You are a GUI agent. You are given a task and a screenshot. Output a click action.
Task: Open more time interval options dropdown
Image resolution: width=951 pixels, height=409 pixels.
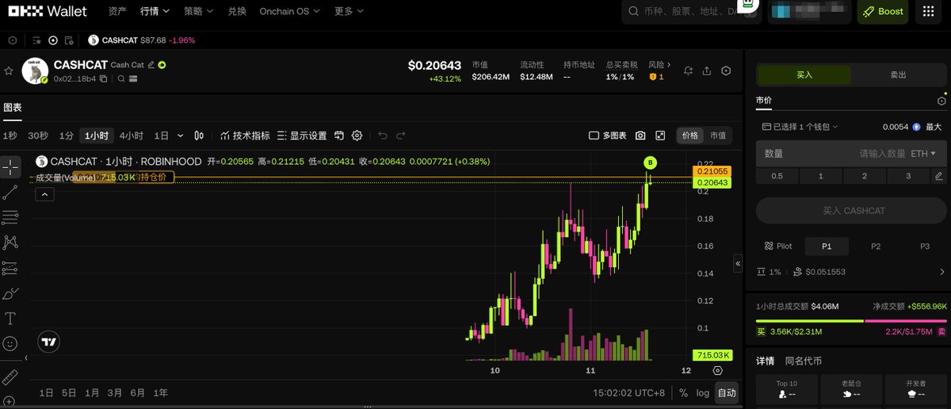(x=181, y=136)
